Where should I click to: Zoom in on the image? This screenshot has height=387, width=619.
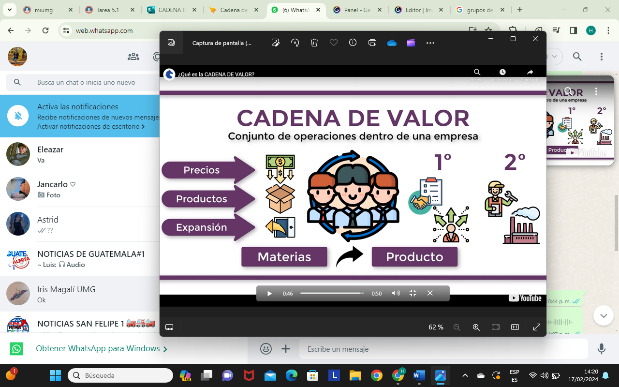point(476,327)
